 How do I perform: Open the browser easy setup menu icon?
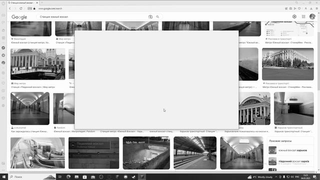[x=316, y=8]
